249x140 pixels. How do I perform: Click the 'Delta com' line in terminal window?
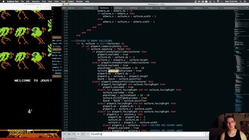point(57,55)
